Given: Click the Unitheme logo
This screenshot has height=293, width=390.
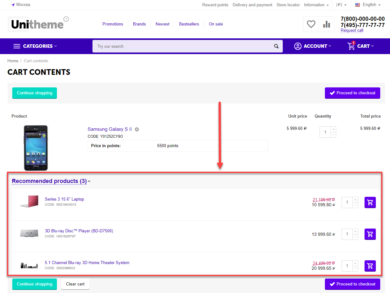Looking at the screenshot, I should click(38, 24).
